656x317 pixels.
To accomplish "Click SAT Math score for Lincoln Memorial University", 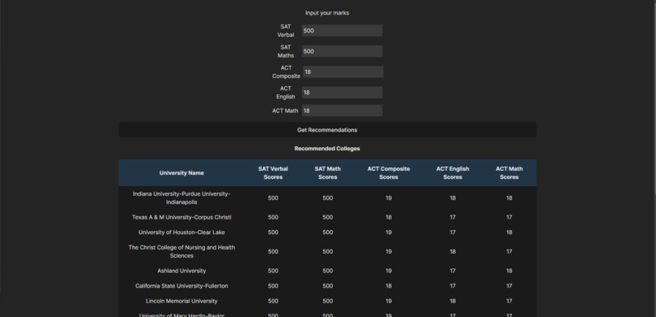I will pos(327,301).
